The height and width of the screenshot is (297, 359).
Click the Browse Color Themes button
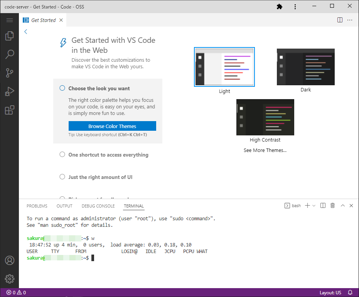(112, 126)
